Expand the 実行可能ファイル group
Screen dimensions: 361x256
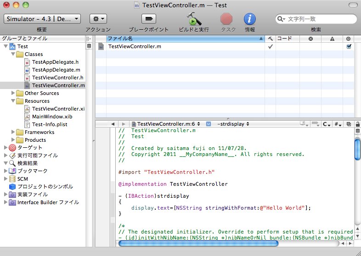6,155
